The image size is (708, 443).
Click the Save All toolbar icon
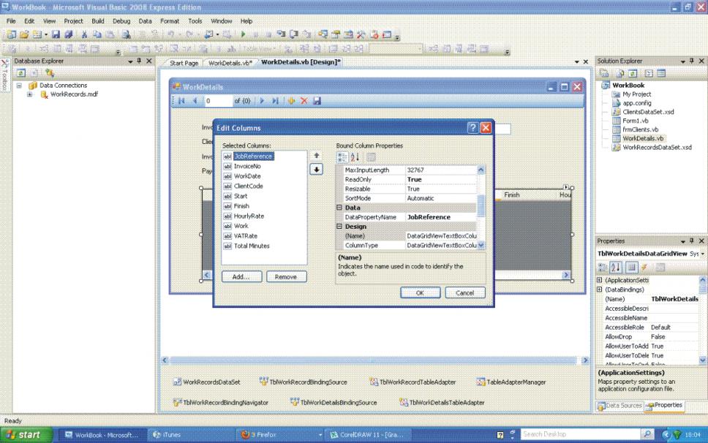tap(69, 34)
